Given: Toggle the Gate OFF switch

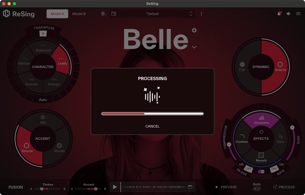Looking at the screenshot, I should 274,169.
